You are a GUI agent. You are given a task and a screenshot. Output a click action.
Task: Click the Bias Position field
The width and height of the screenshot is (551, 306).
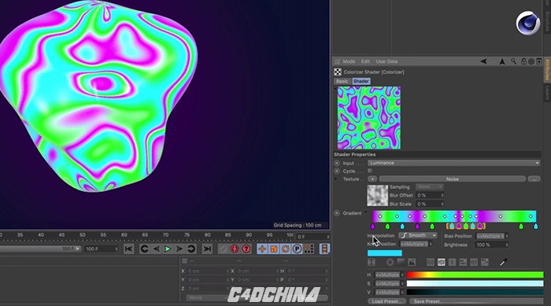point(492,236)
